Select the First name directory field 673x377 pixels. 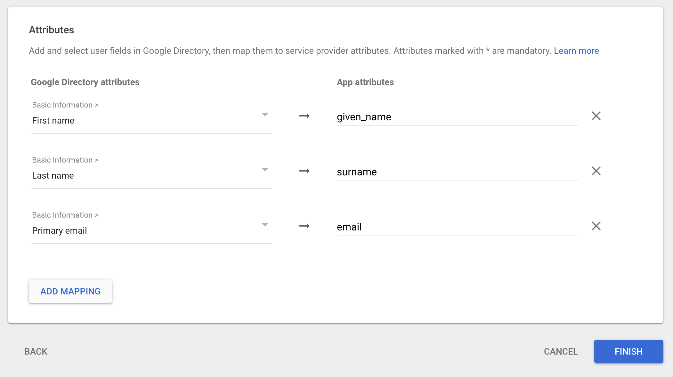pos(144,120)
